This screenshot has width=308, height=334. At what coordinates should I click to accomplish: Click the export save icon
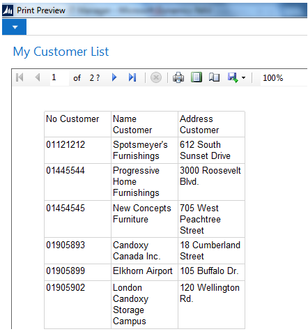[x=233, y=77]
